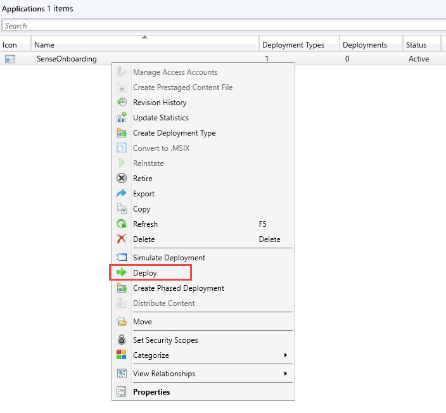Expand the View Relationships submenu arrow
The image size is (446, 413).
click(286, 374)
